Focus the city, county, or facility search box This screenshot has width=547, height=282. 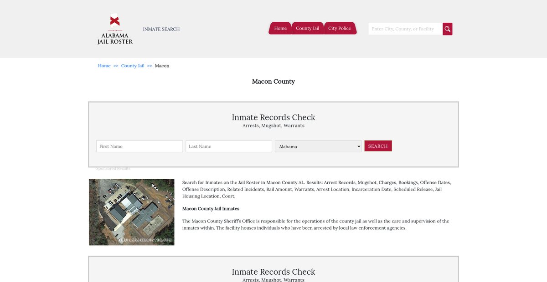click(405, 29)
